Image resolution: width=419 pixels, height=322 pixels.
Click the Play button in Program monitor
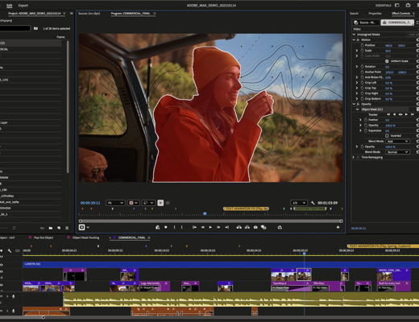210,227
